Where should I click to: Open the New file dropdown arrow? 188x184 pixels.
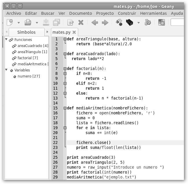coord(19,23)
